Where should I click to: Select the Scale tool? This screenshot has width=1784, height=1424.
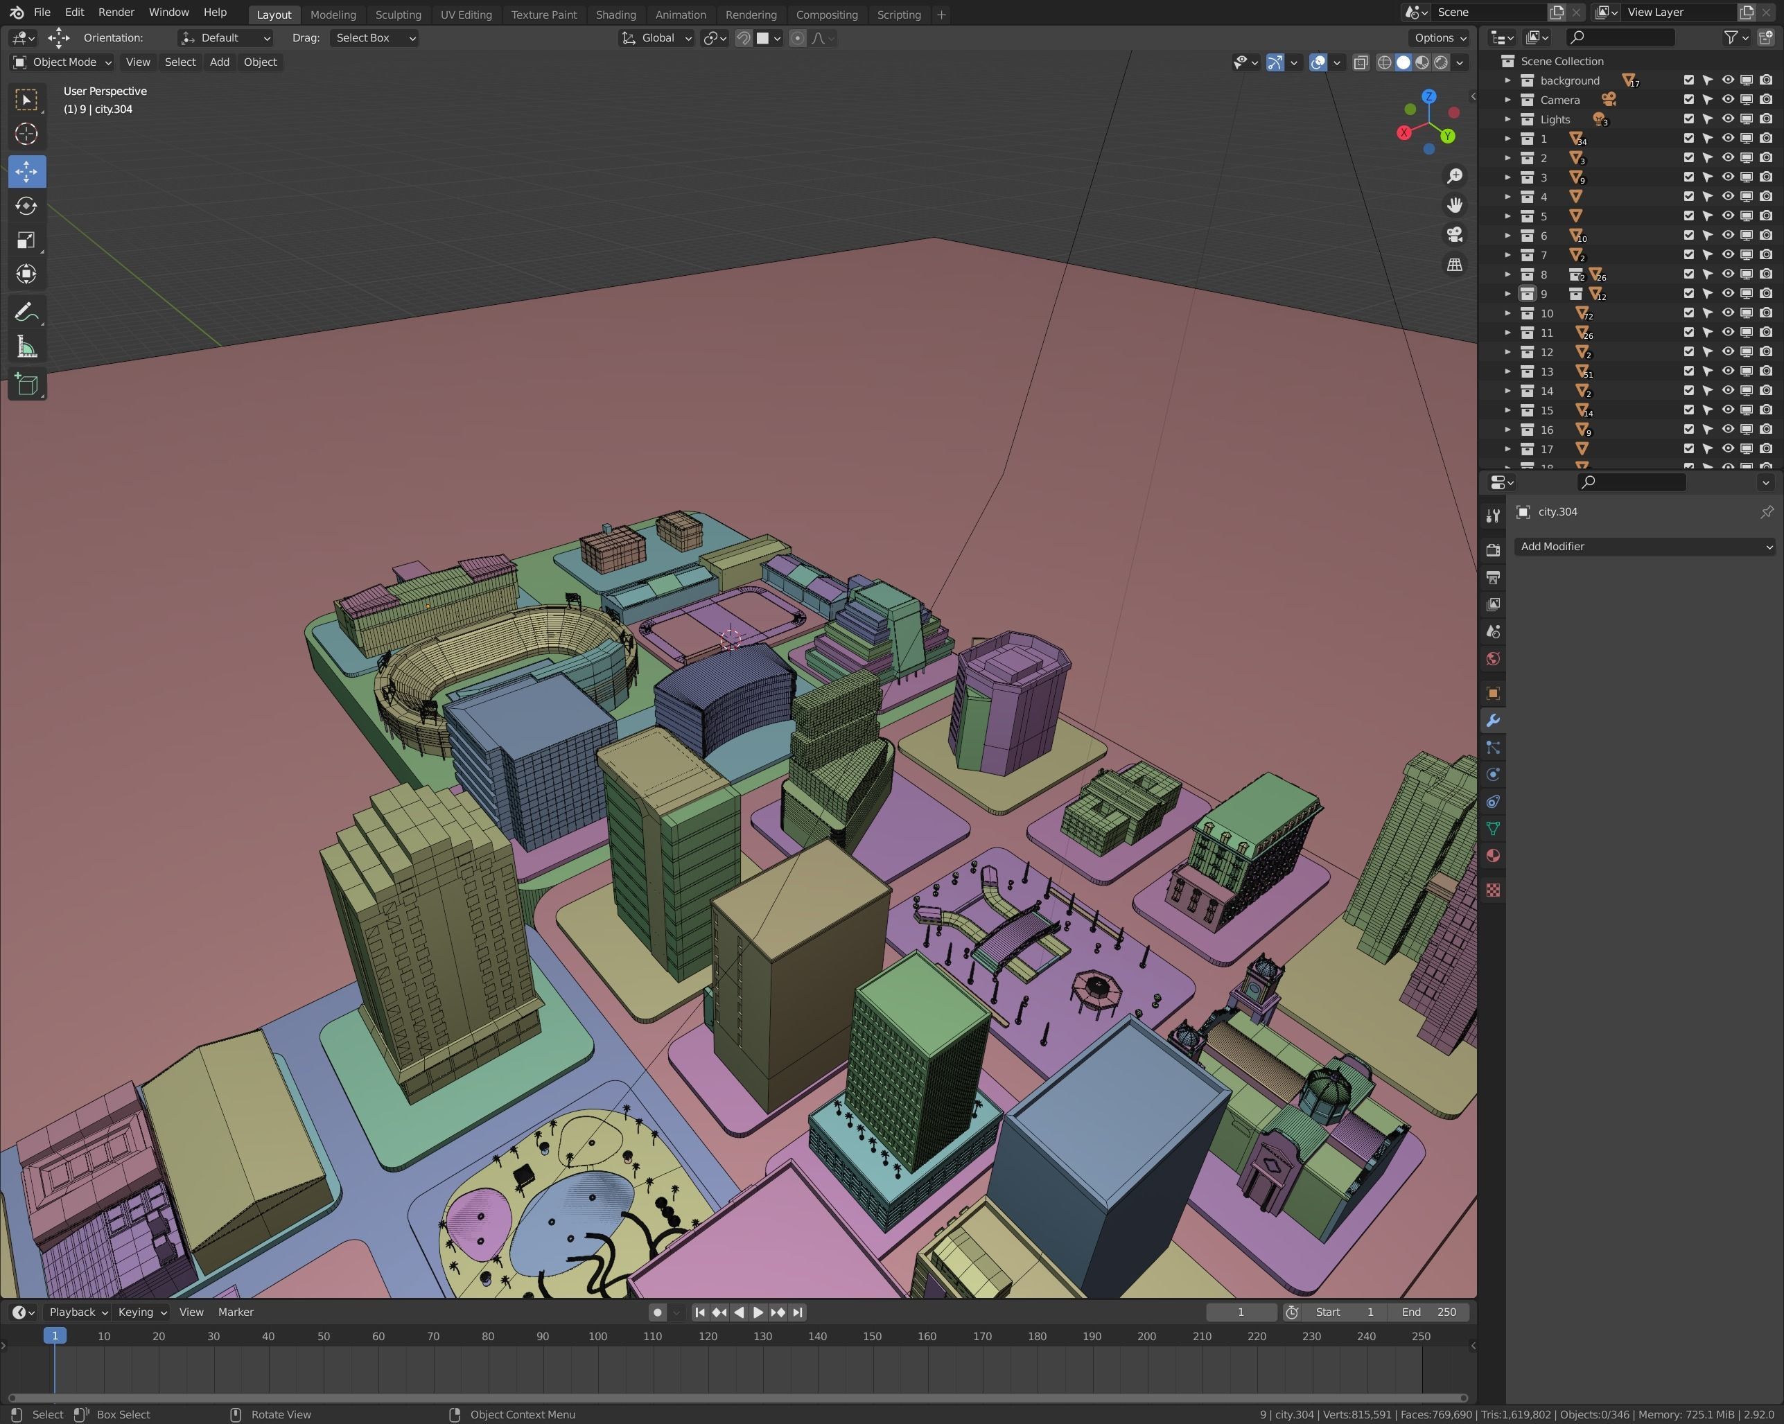26,240
